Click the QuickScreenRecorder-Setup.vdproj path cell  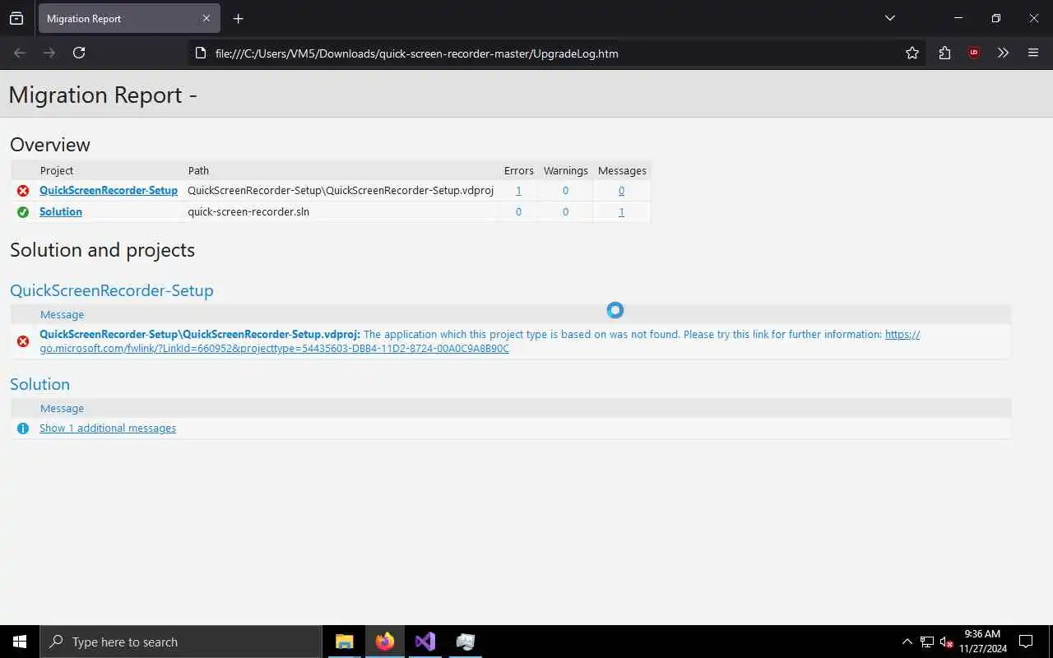coord(341,190)
